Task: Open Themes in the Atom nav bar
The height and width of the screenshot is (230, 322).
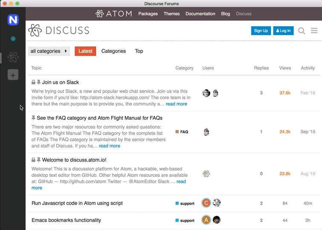Action: [x=172, y=14]
